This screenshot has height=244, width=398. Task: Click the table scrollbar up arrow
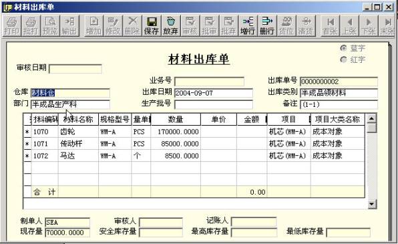click(x=371, y=118)
